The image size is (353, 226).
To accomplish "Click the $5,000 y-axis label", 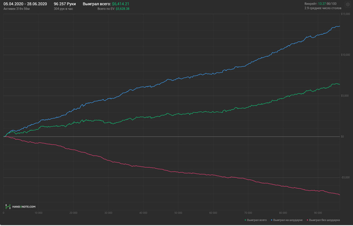I will 345,96.
